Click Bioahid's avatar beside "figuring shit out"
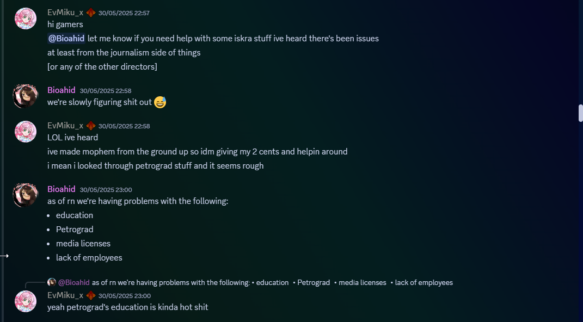Image resolution: width=583 pixels, height=322 pixels. [x=26, y=96]
